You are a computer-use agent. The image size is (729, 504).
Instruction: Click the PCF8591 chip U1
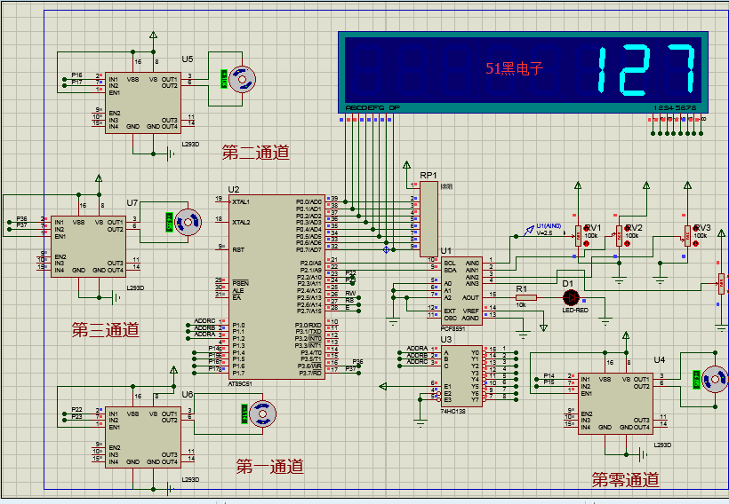[459, 290]
